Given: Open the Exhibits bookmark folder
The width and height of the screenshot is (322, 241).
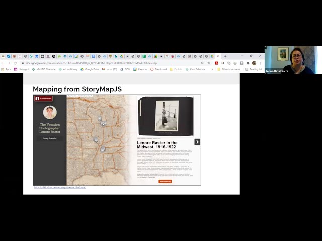Looking at the screenshot, I should pos(176,69).
